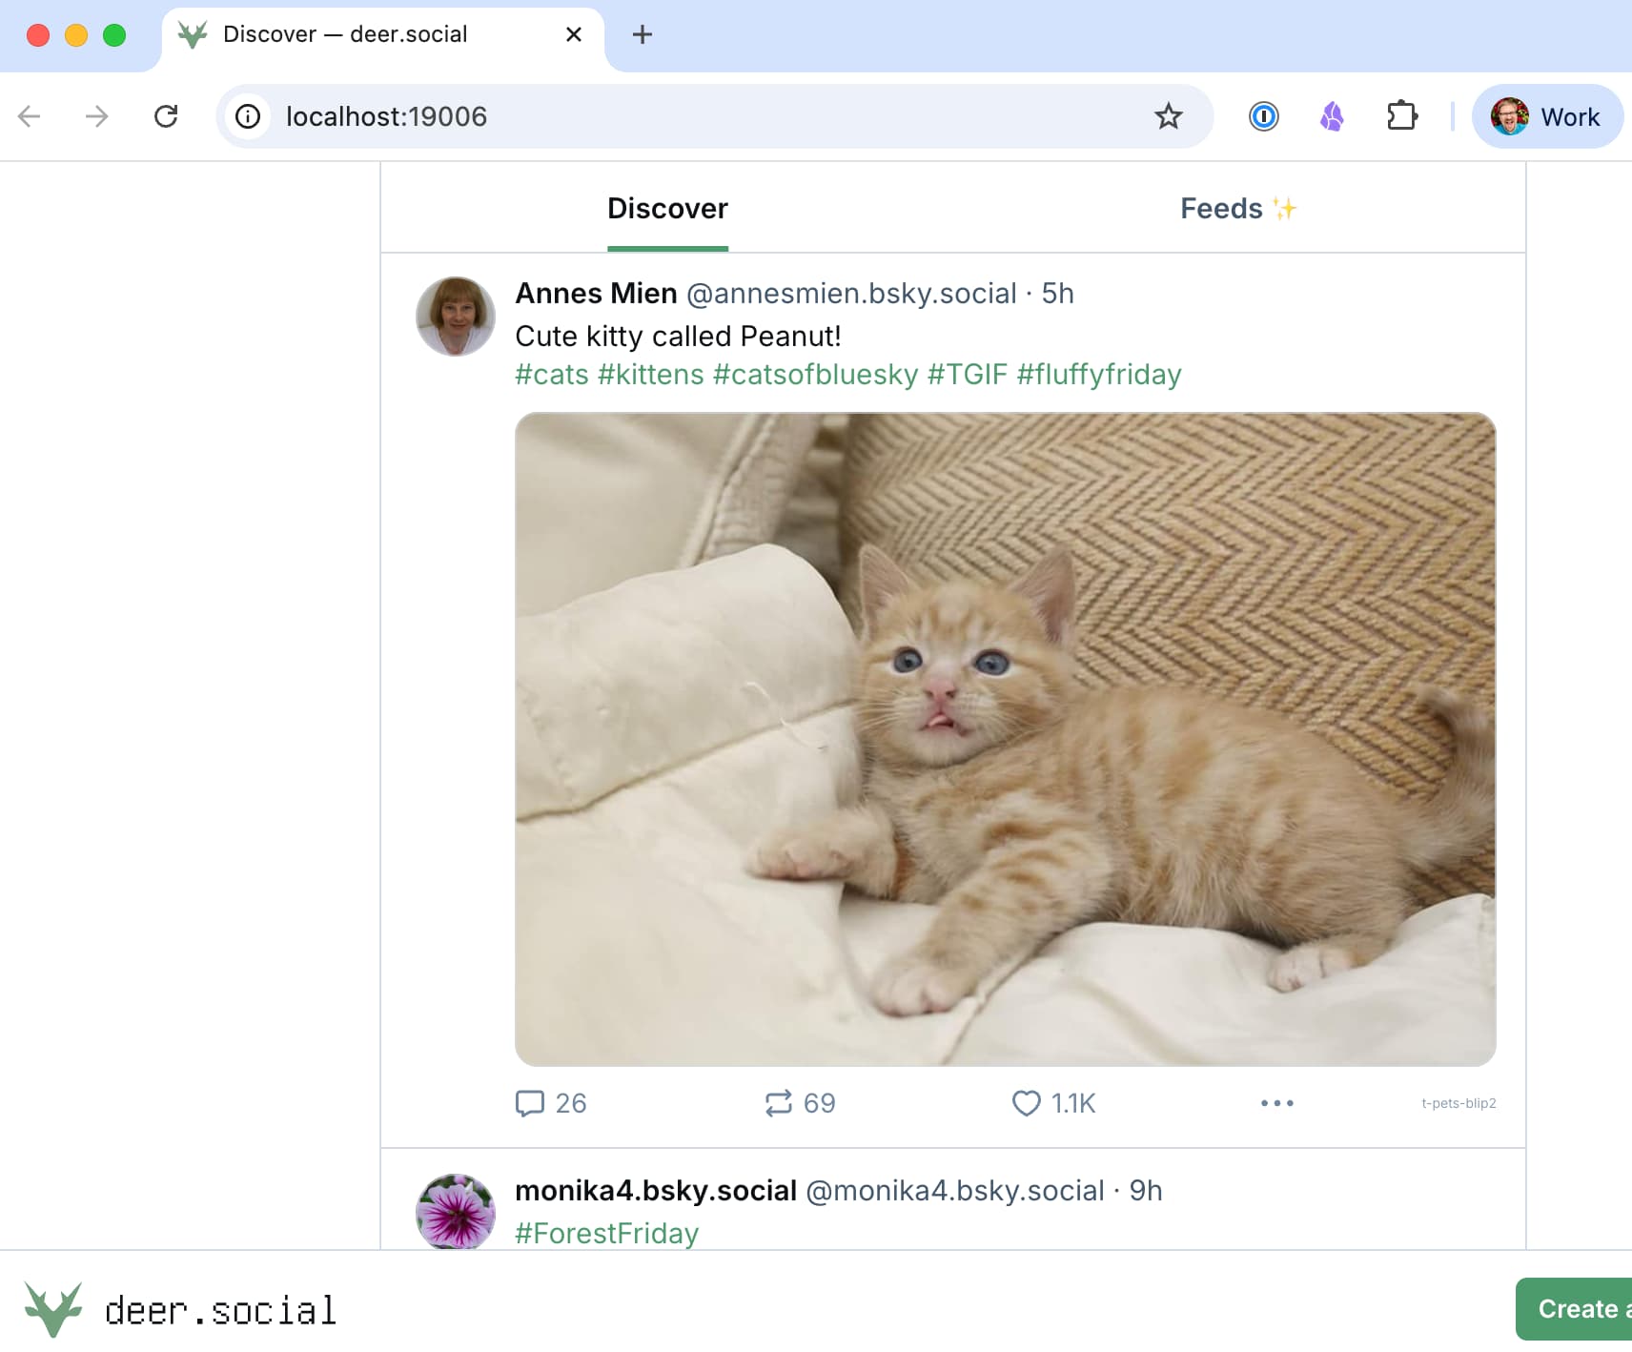Open the #catsofbluesky hashtag
Image resolution: width=1632 pixels, height=1352 pixels.
tap(815, 375)
